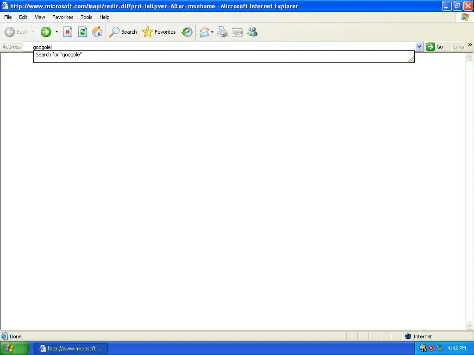This screenshot has height=355, width=474.
Task: Grab the autocomplete list resize grip
Action: click(x=411, y=60)
